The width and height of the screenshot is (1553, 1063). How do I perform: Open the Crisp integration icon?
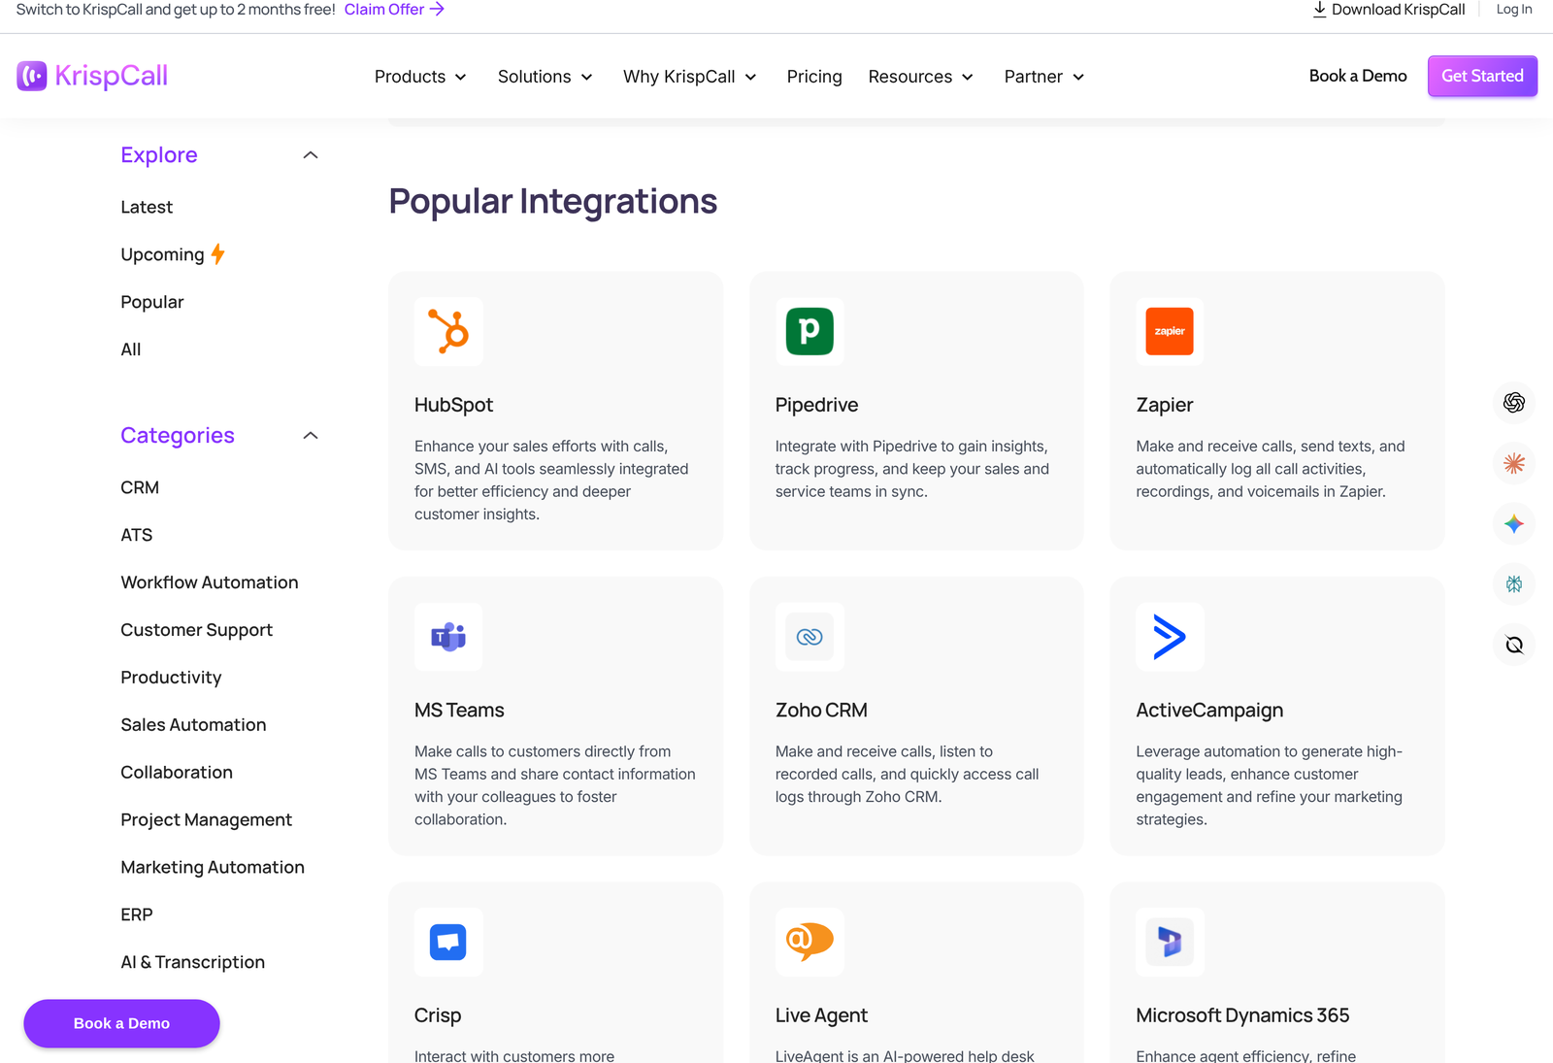point(448,942)
